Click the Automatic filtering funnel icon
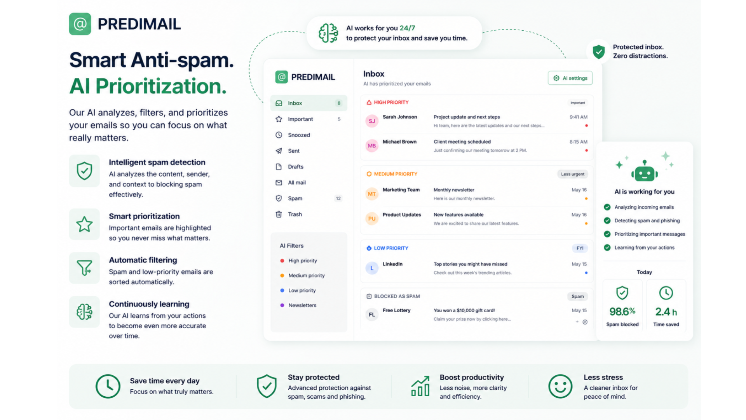 pyautogui.click(x=84, y=268)
